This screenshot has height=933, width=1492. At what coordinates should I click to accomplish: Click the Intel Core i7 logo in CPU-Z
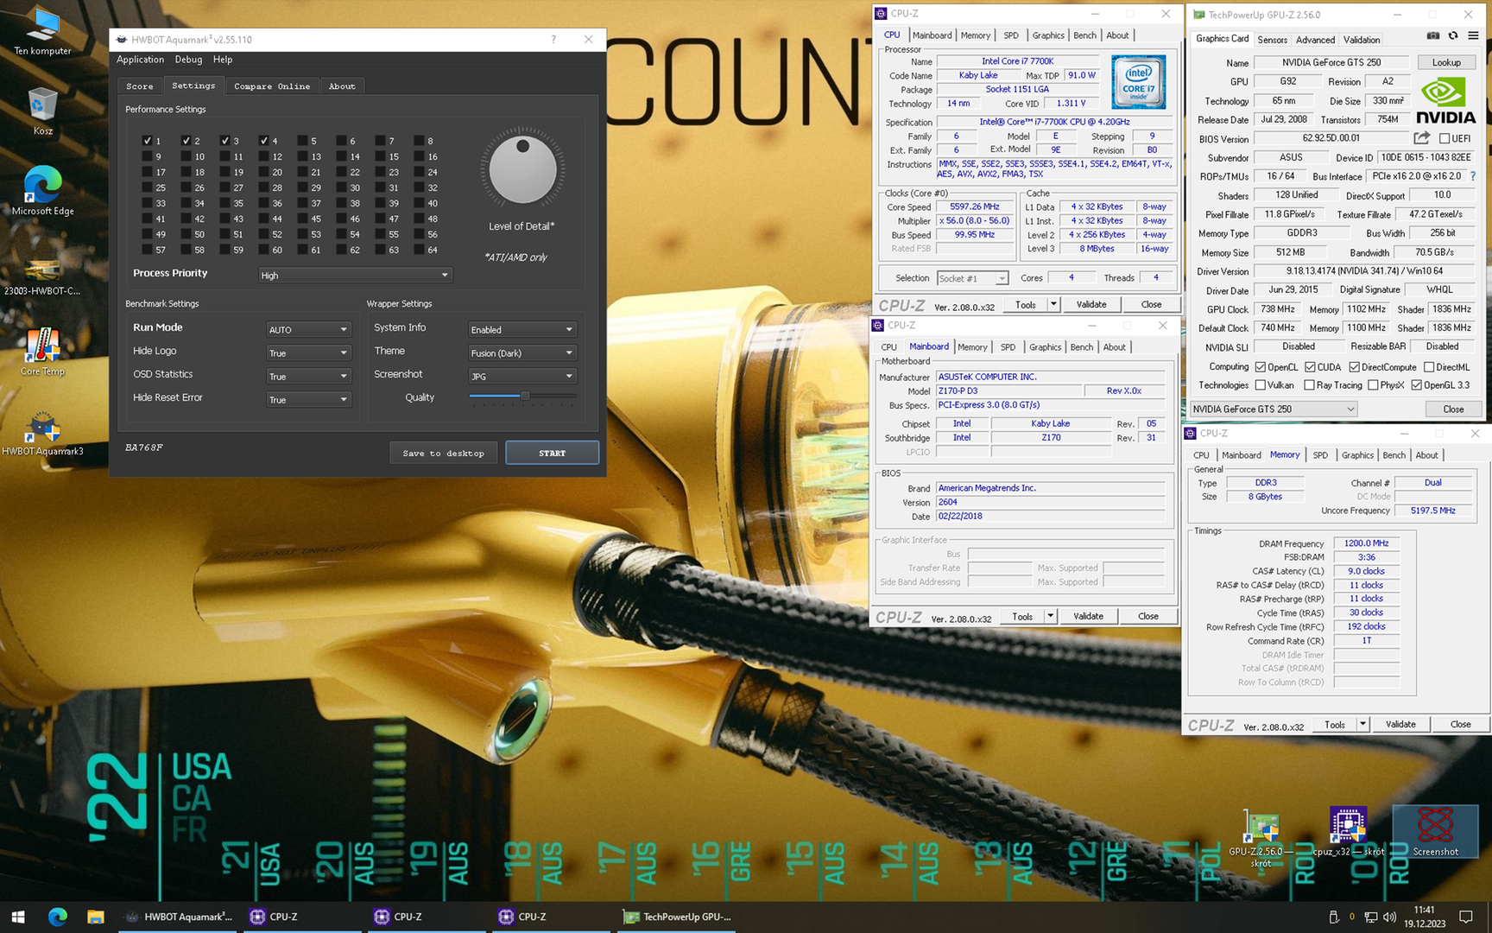pyautogui.click(x=1138, y=82)
